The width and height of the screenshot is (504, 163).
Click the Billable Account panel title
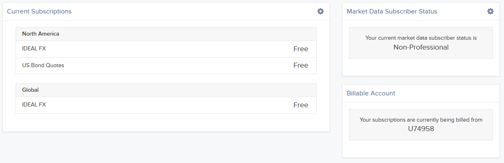click(371, 93)
